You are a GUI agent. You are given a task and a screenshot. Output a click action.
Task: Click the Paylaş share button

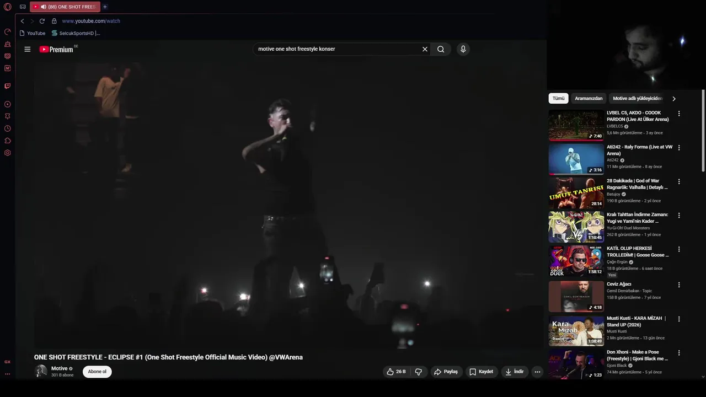point(446,372)
